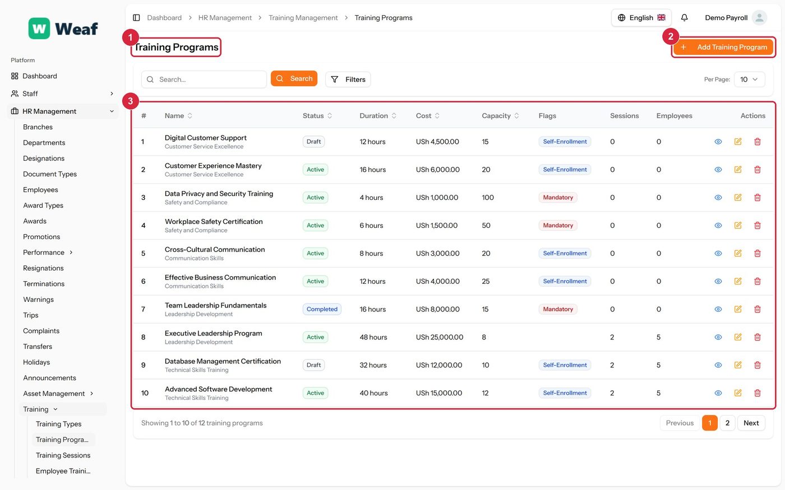View Database Management Certification eye icon

point(718,365)
